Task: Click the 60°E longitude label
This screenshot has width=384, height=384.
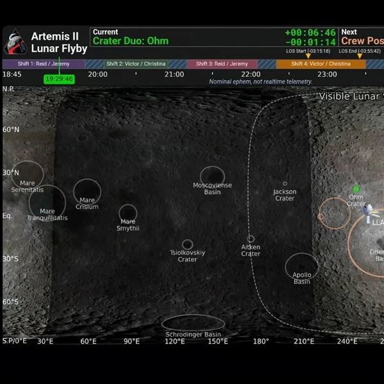Action: tap(88, 341)
